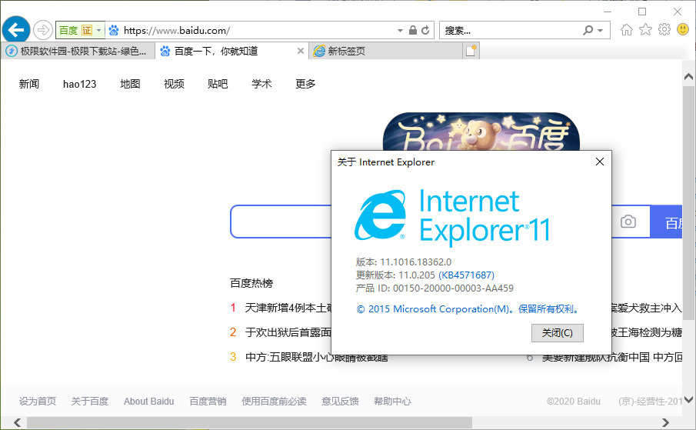Refresh the page with the reload icon
The width and height of the screenshot is (696, 430).
point(425,30)
